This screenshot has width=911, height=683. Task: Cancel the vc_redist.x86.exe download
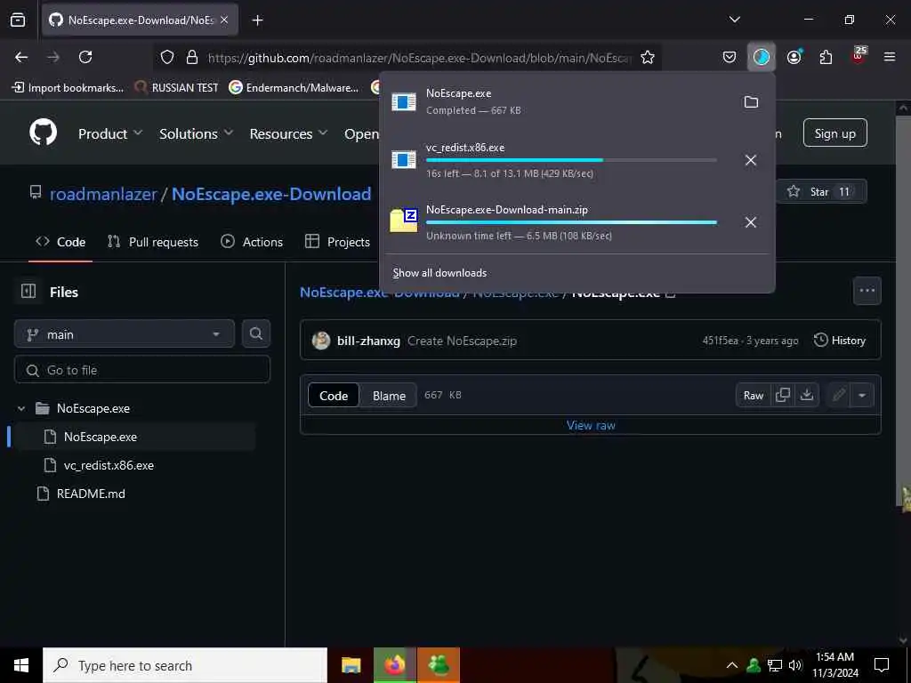coord(751,160)
